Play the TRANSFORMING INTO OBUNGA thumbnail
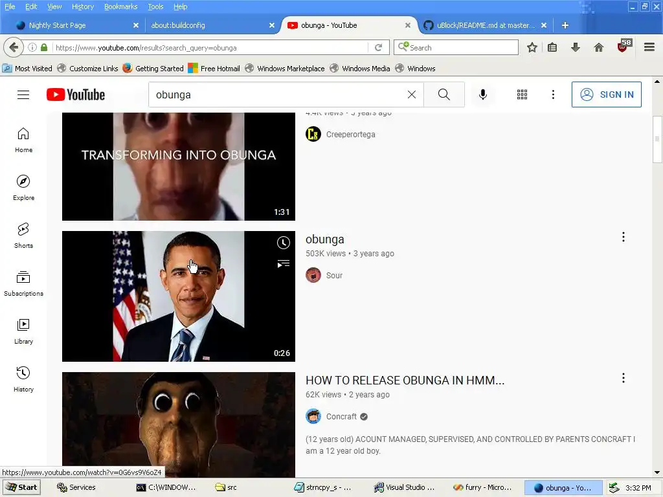 (179, 166)
